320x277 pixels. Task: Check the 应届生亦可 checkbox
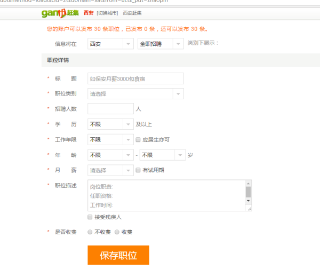(x=138, y=139)
